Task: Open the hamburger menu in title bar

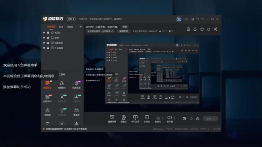Action: pos(202,19)
